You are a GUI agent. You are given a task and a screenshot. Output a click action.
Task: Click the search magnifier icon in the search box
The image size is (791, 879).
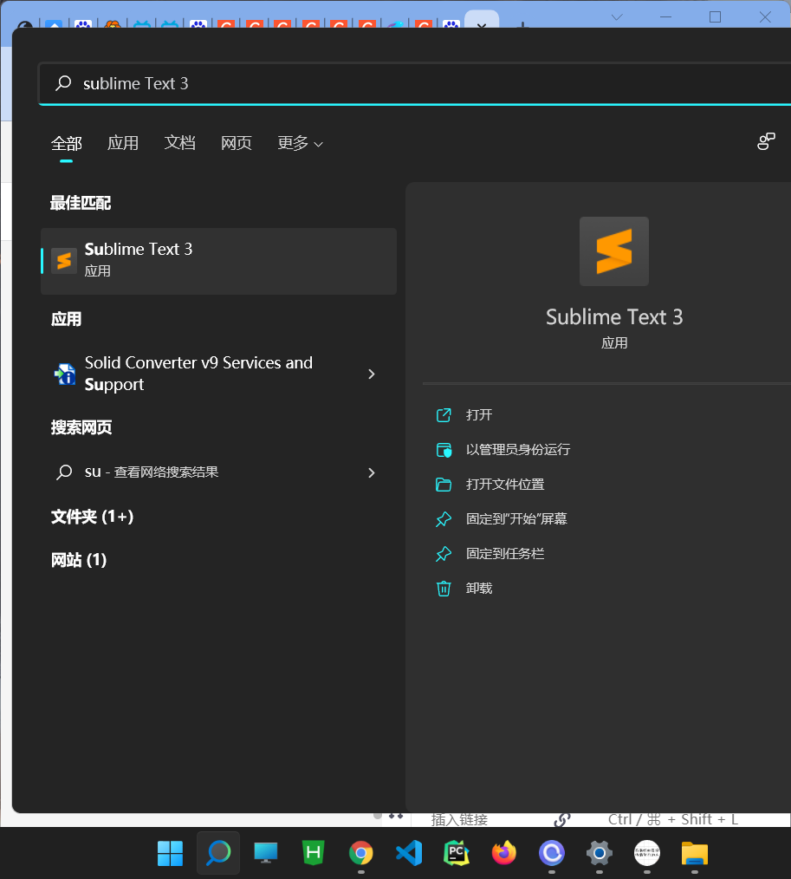tap(63, 83)
